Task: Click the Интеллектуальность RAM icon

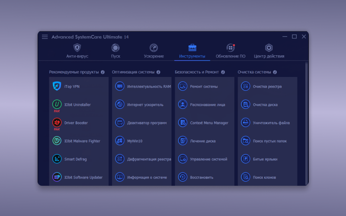Action: pos(120,86)
